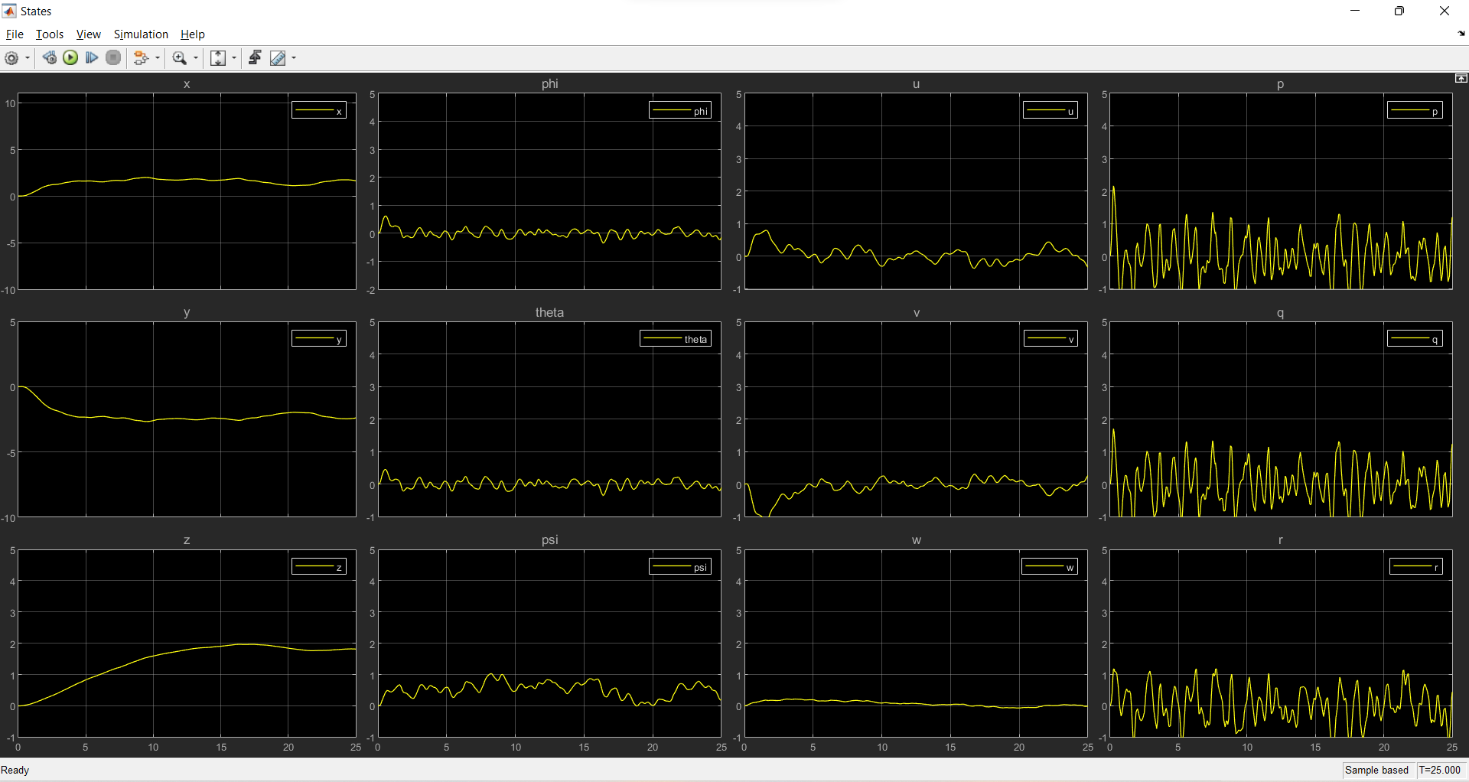Click the Step Back button
Viewport: 1469px width, 782px height.
[x=50, y=58]
